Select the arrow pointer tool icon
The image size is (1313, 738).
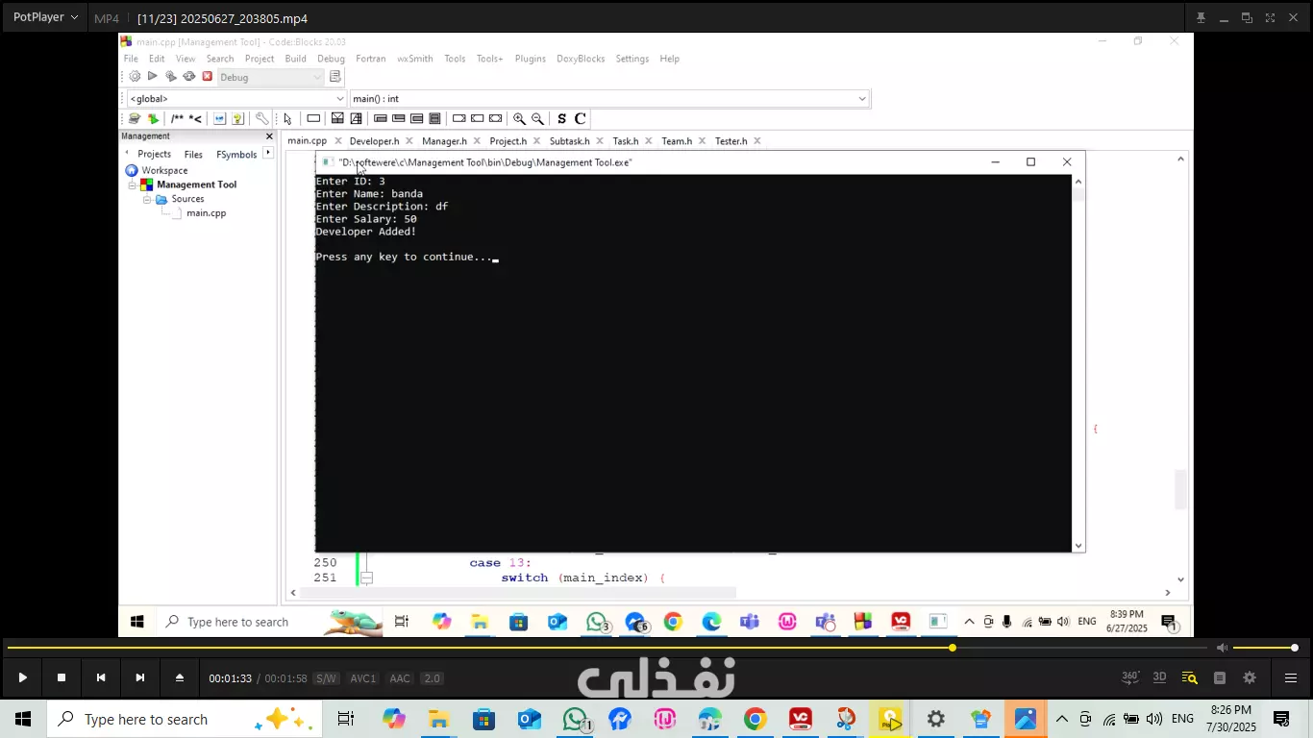[x=287, y=119]
